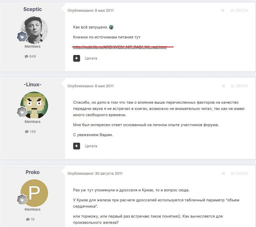This screenshot has width=256, height=227.
Task: Click the rank badge on Sceptic's avatar
Action: tap(22, 37)
